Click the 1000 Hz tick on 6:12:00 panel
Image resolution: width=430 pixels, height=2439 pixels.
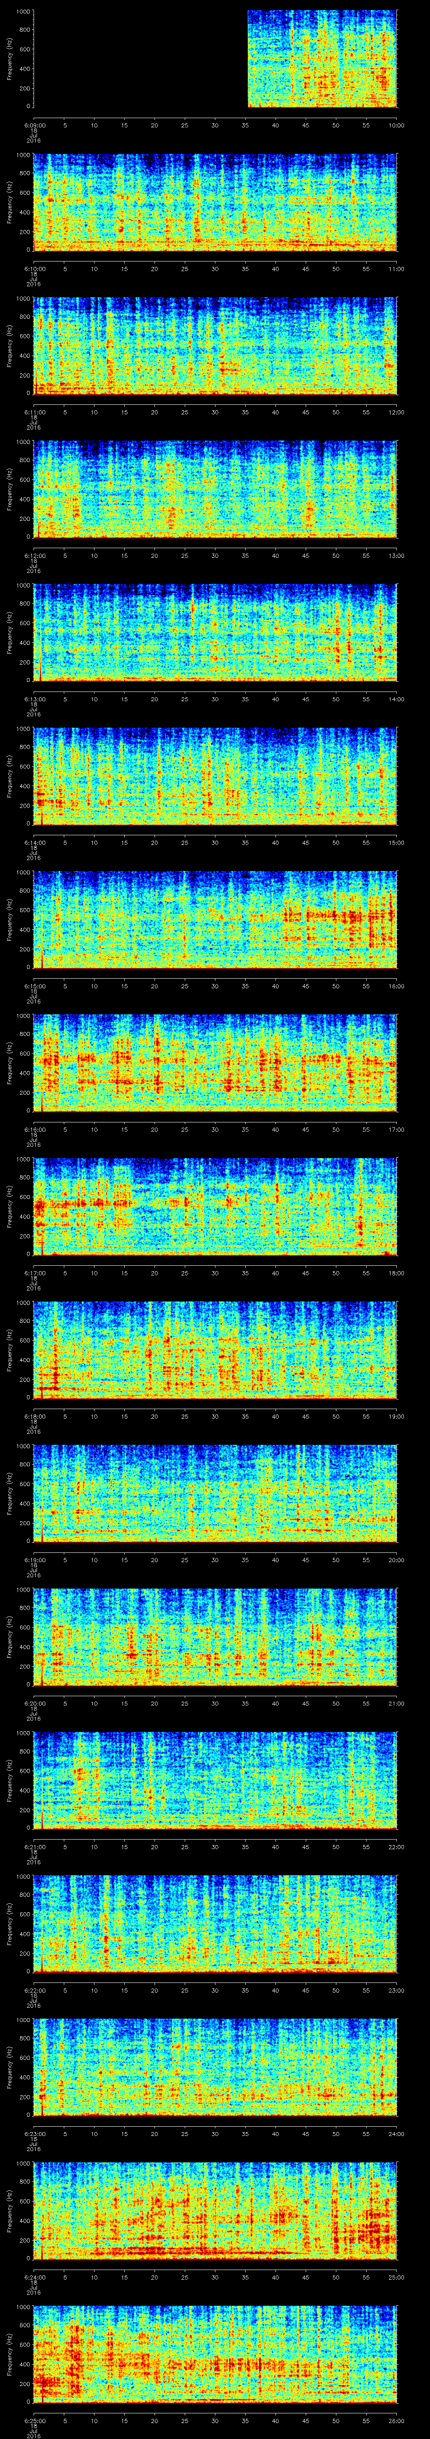[24, 442]
